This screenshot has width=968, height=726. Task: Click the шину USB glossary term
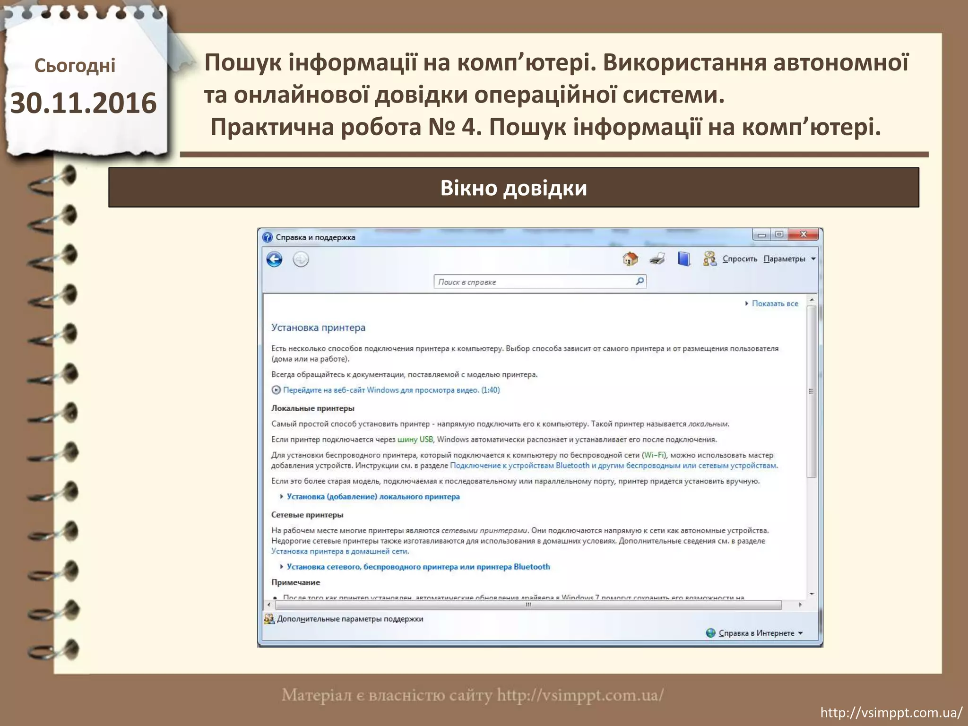(415, 440)
